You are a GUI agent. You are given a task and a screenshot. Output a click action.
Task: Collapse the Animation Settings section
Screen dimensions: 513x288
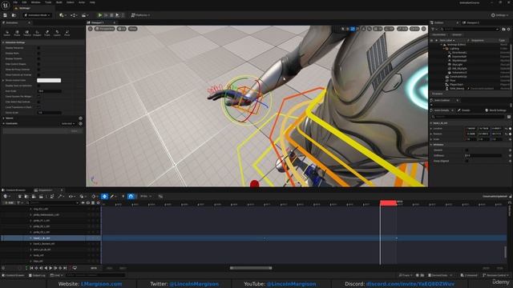point(3,42)
